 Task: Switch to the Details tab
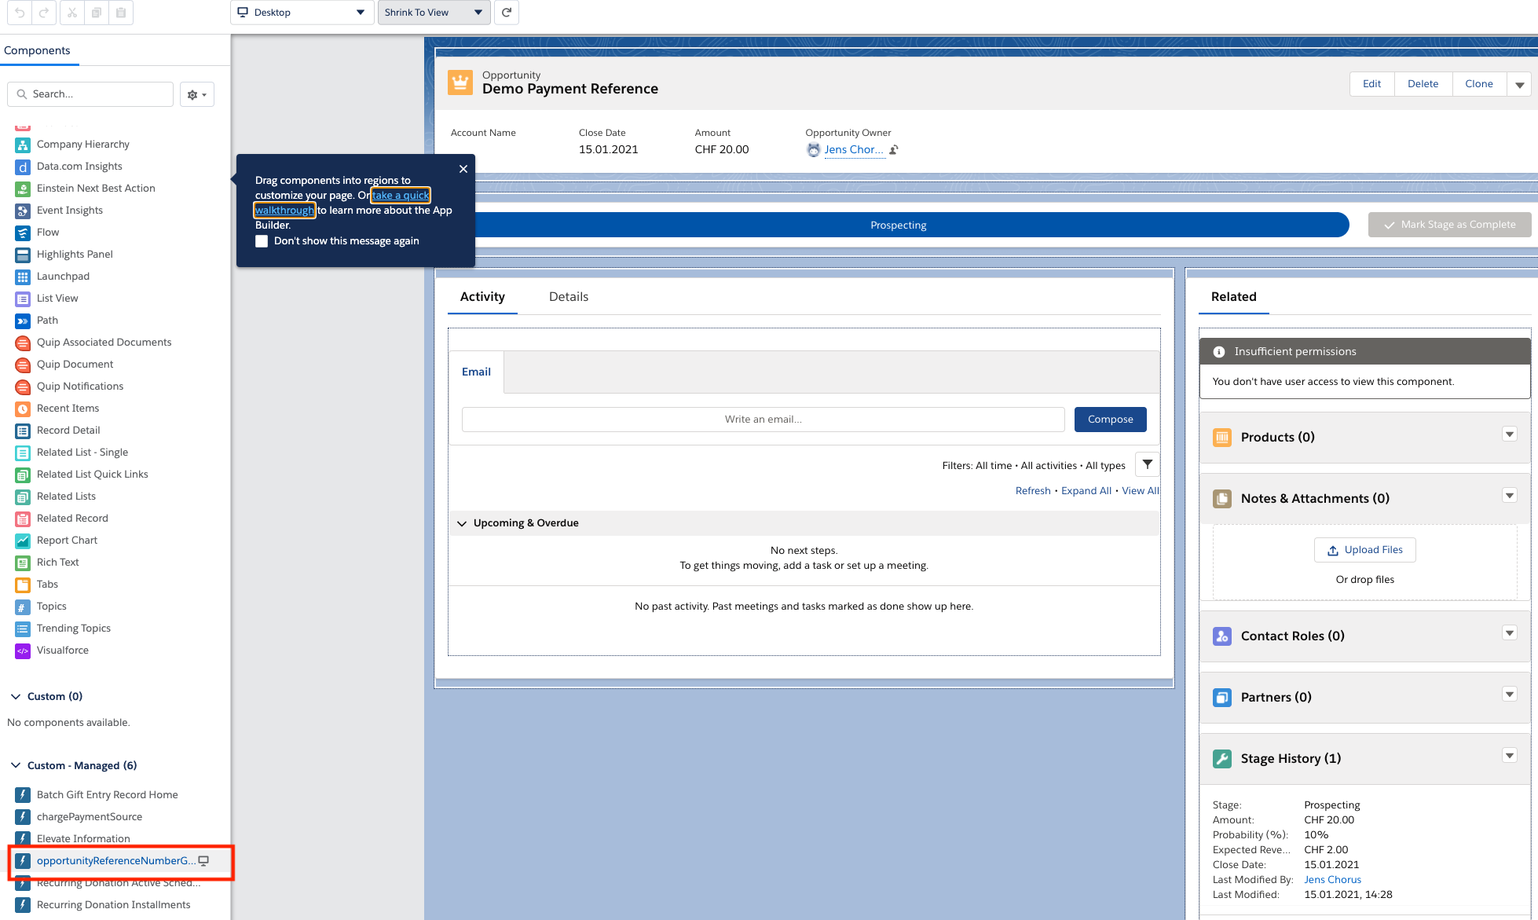(x=569, y=297)
